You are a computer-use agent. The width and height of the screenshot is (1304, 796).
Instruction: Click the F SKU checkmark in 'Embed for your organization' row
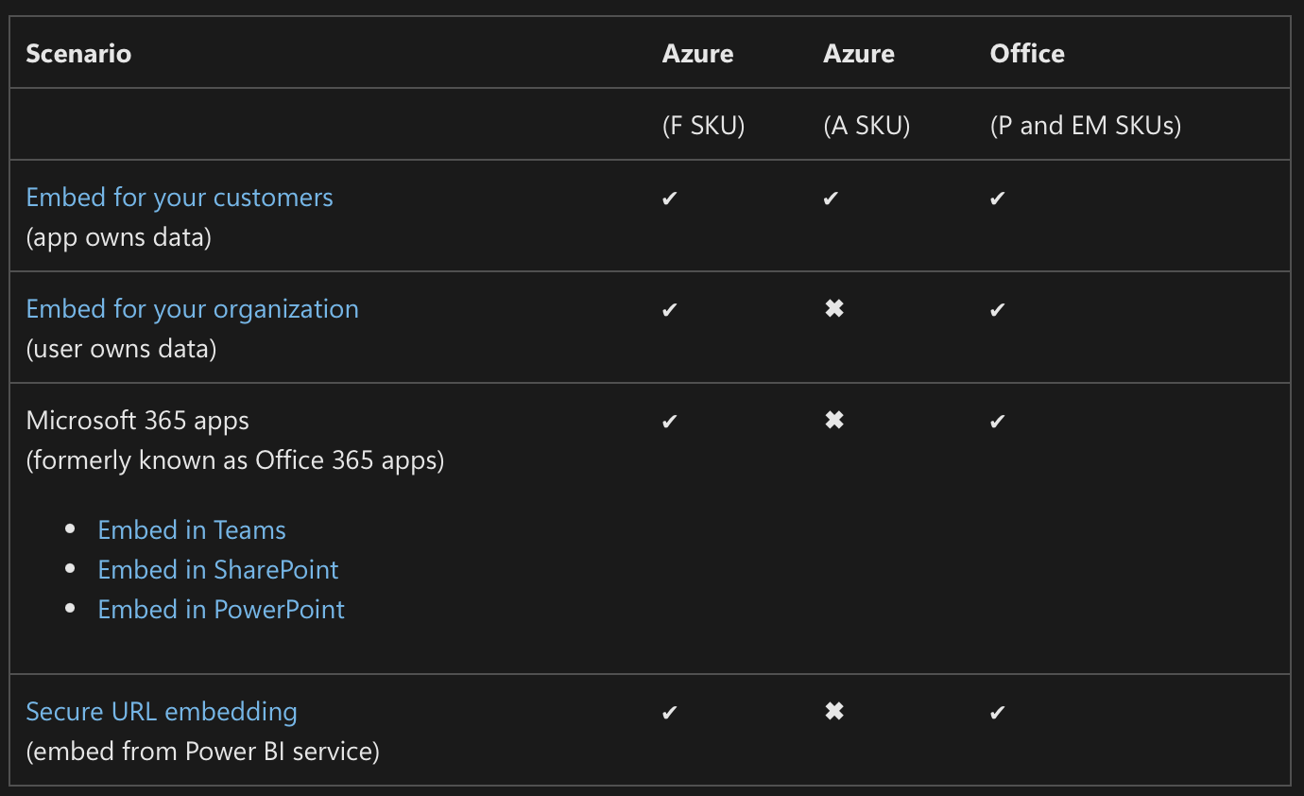[x=670, y=310]
